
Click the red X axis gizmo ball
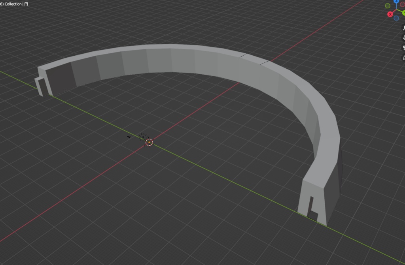[x=390, y=14]
